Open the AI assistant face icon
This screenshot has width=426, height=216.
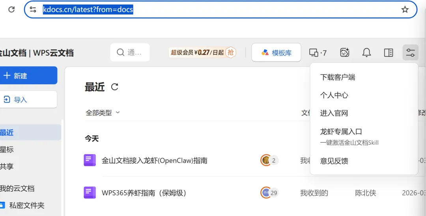coord(344,53)
